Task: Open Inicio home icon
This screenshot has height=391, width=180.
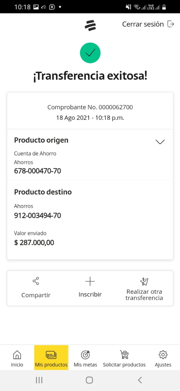Action: pos(17,355)
